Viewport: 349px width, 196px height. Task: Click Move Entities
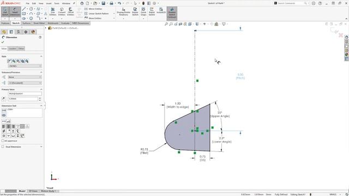[93, 18]
